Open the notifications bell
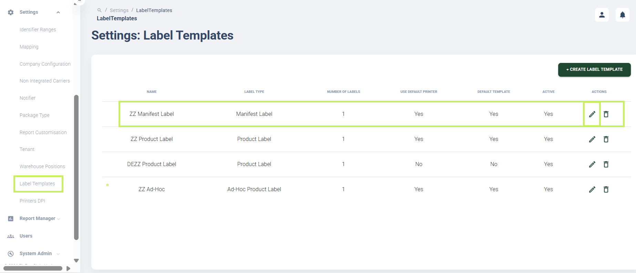The image size is (636, 273). pos(623,15)
